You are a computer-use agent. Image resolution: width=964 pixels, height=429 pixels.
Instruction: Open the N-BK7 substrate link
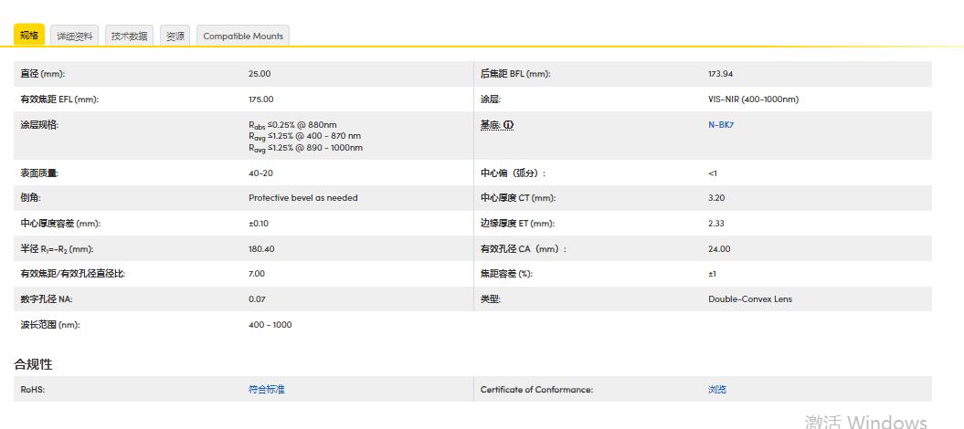click(x=720, y=125)
